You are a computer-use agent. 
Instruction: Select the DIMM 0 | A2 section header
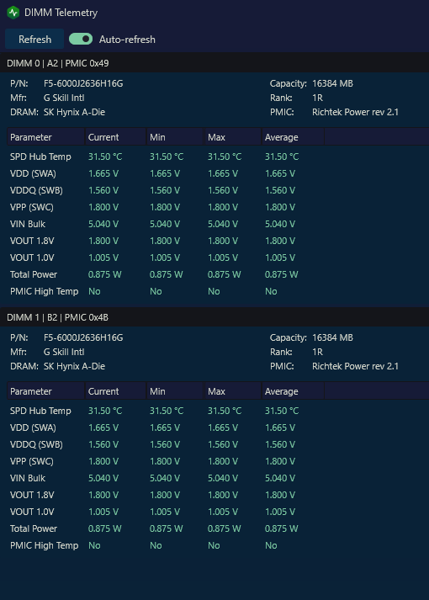[214, 63]
